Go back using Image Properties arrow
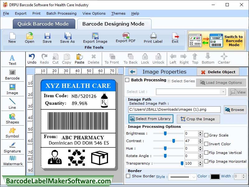This screenshot has width=249, height=187. click(133, 72)
